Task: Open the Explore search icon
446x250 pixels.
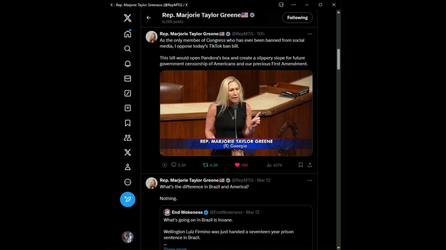Action: 128,49
